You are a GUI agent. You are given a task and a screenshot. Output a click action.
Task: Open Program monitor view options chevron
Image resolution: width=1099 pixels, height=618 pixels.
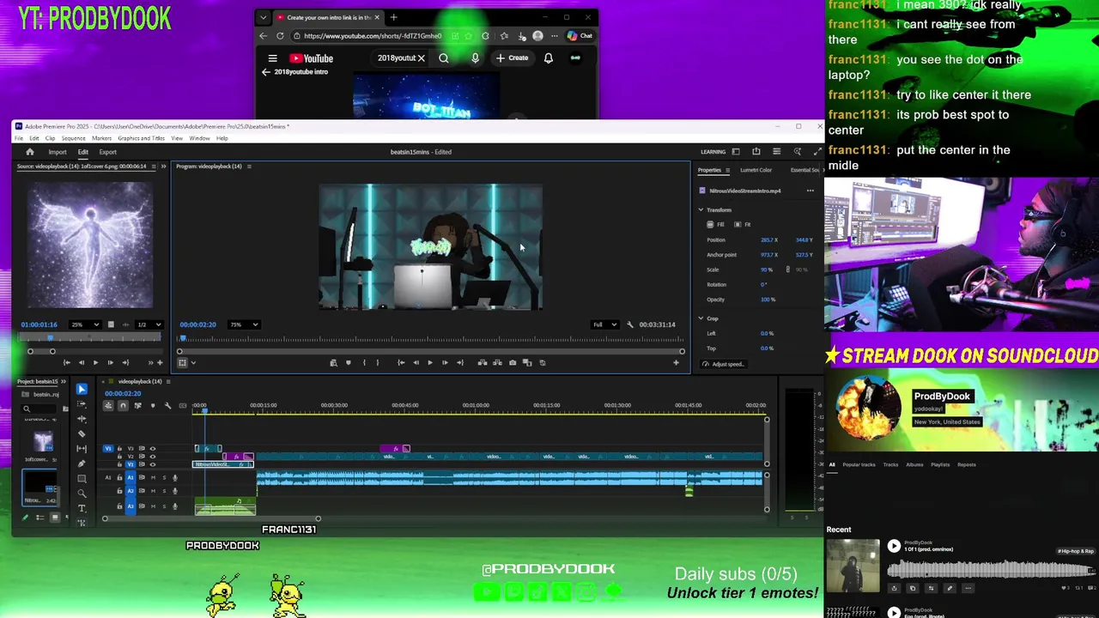193,362
